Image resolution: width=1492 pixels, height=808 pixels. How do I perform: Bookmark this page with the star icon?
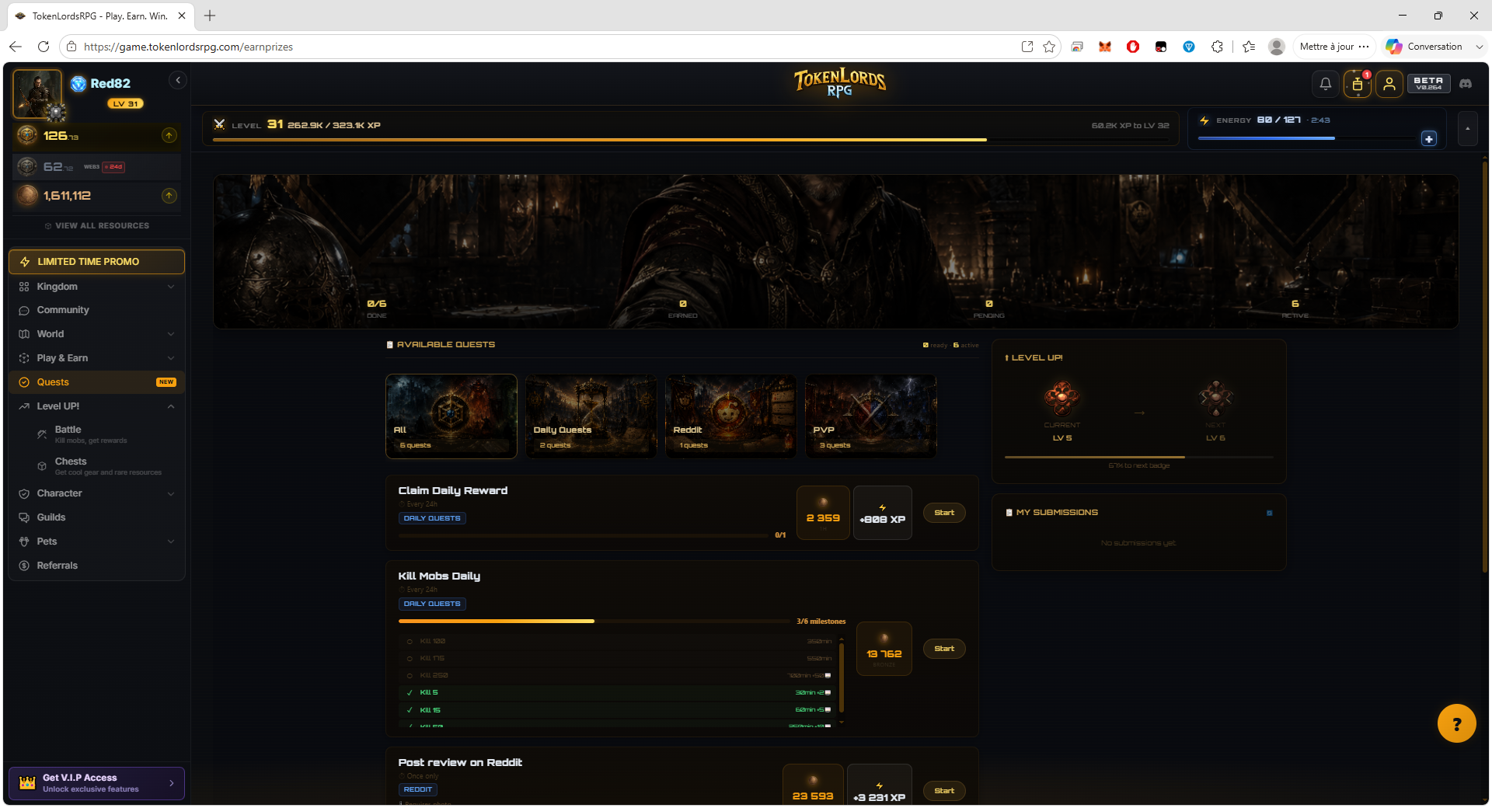[x=1049, y=47]
